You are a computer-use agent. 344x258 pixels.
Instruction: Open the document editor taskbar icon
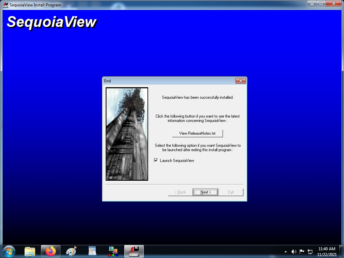point(92,251)
